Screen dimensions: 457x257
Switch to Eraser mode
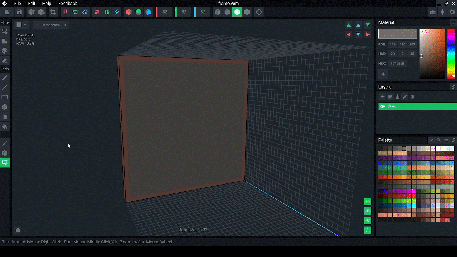(x=5, y=61)
